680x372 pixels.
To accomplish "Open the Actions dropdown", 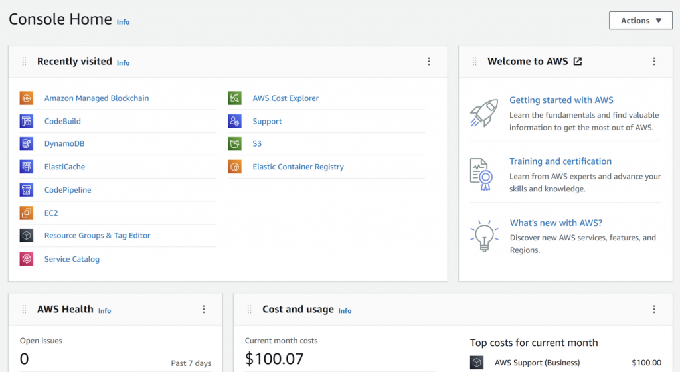I will click(x=641, y=21).
